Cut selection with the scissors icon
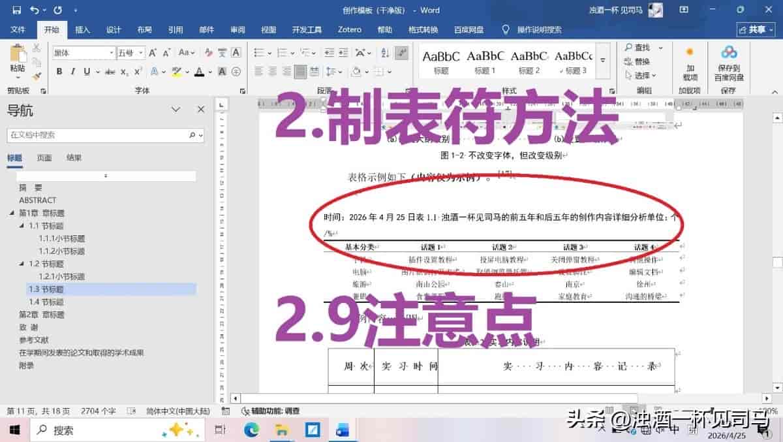This screenshot has width=783, height=442. 37,48
